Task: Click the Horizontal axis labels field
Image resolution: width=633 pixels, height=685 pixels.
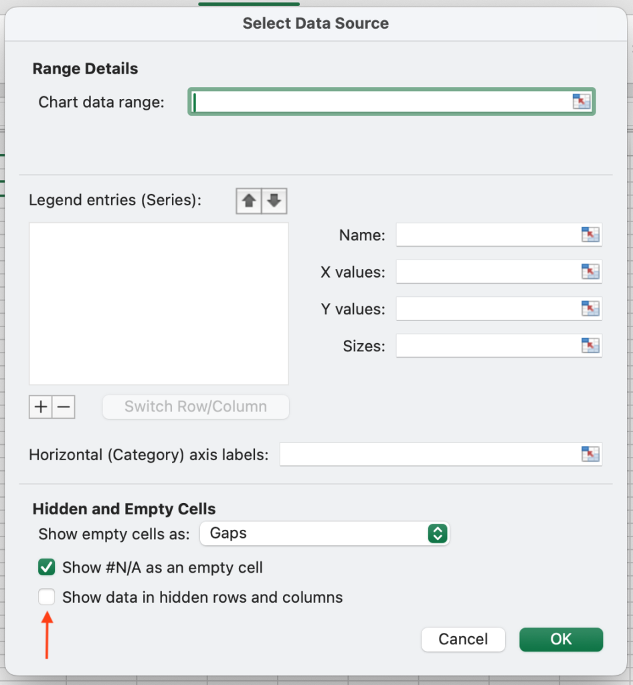Action: [x=441, y=454]
